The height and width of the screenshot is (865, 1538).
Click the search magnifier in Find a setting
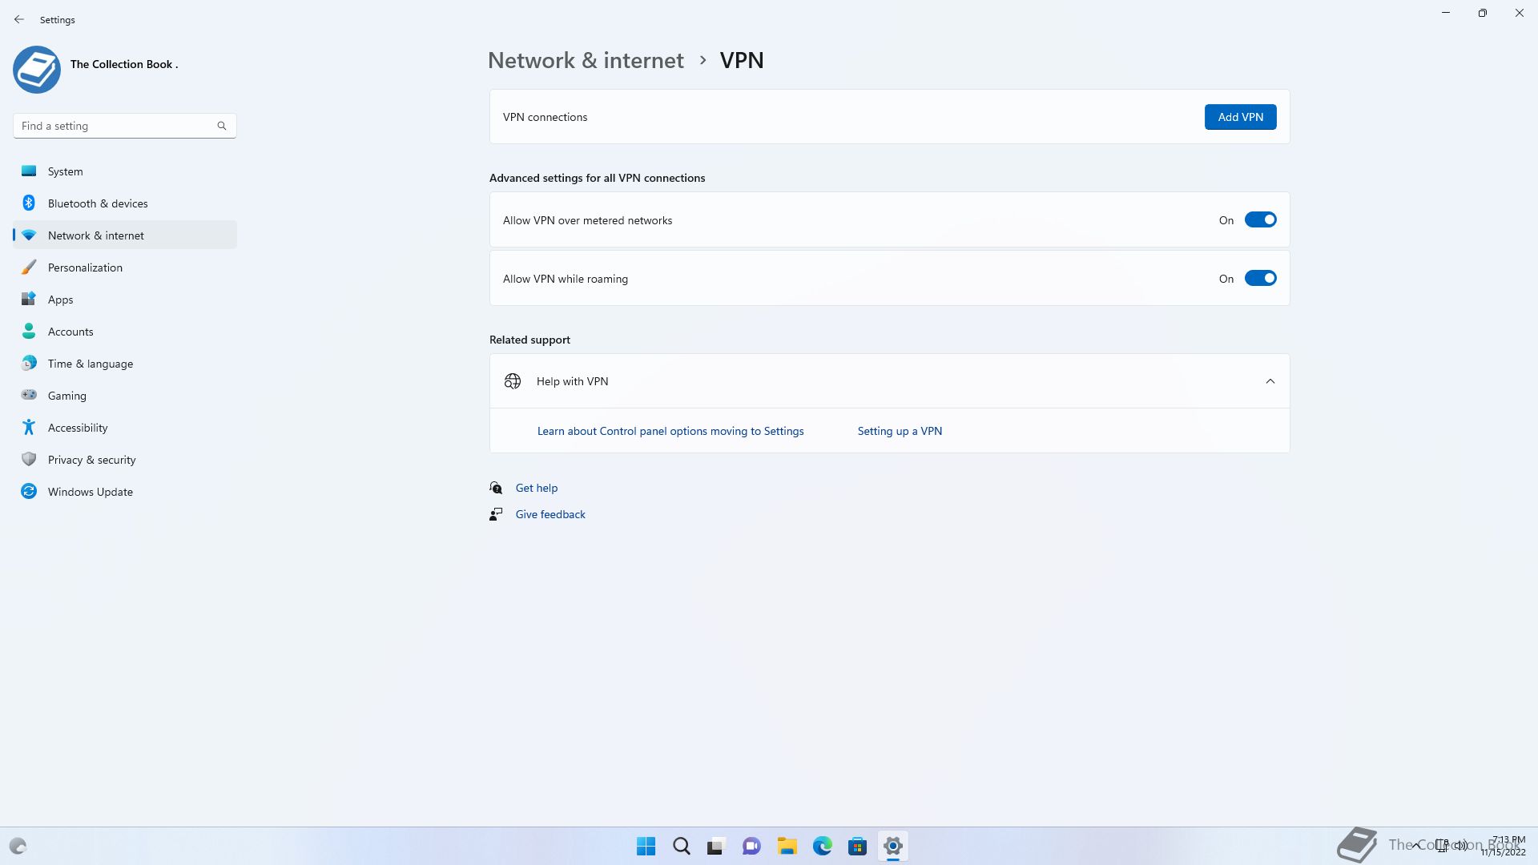(222, 126)
